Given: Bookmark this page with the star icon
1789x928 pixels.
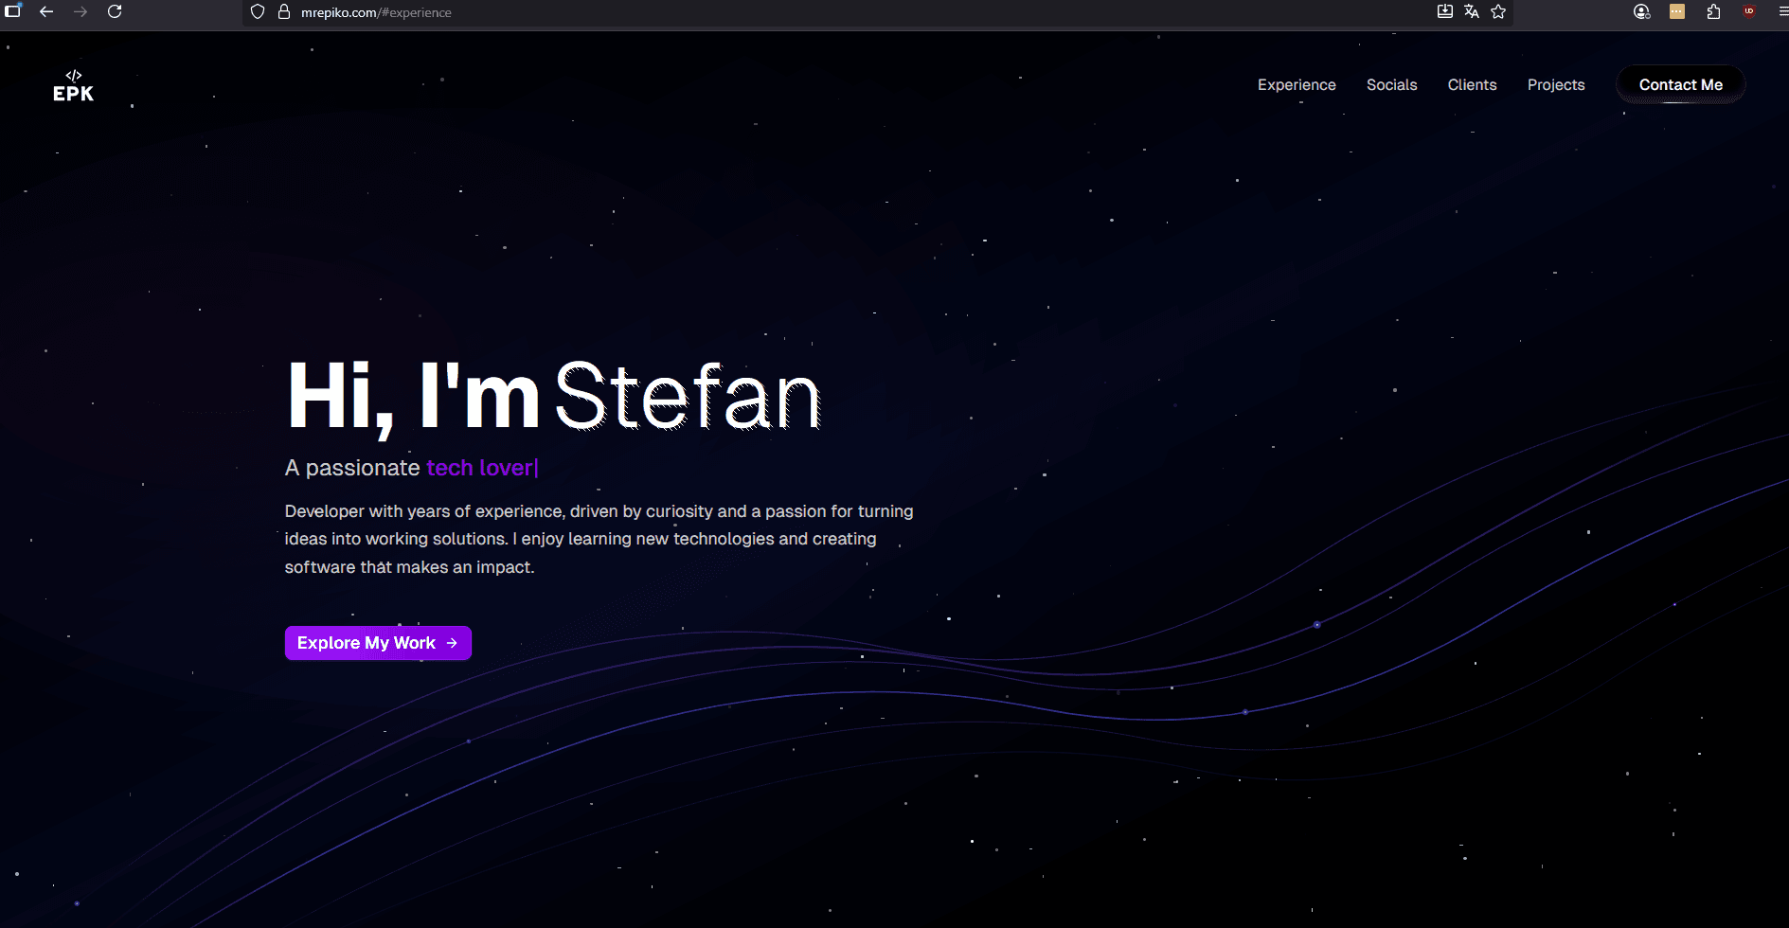Looking at the screenshot, I should [1498, 12].
